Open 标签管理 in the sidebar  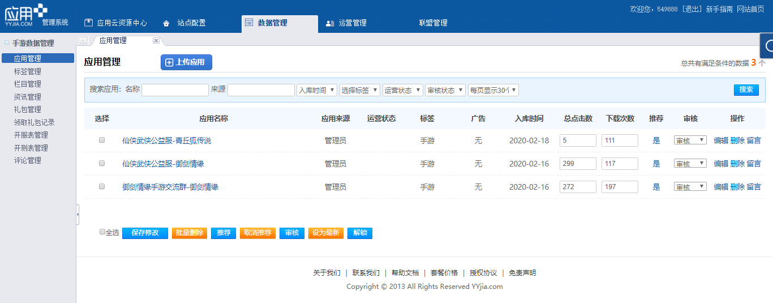(28, 71)
